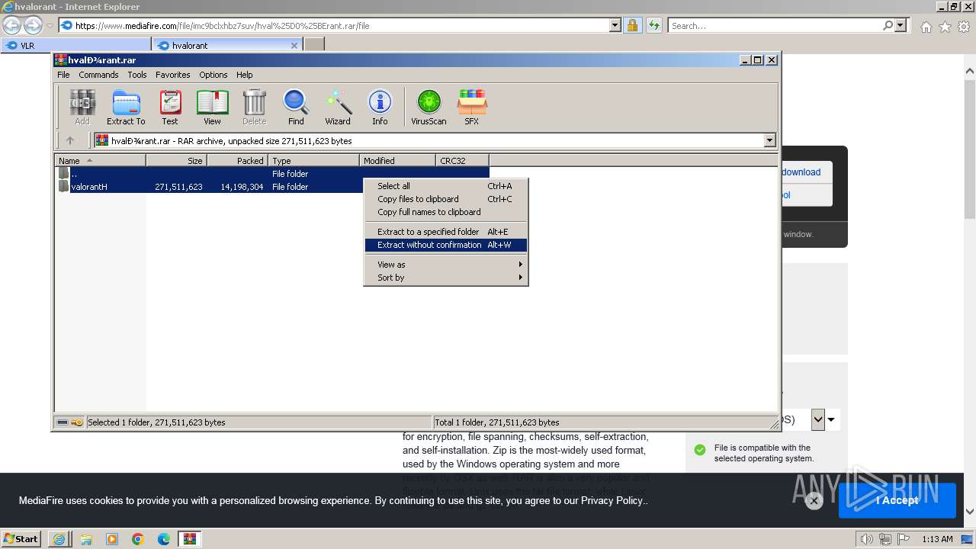Click the Internet Explorer back button
Image resolution: width=976 pixels, height=549 pixels.
(12, 25)
